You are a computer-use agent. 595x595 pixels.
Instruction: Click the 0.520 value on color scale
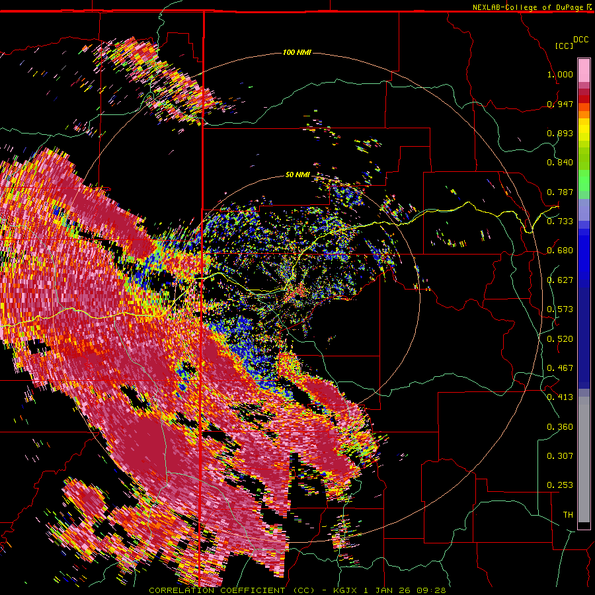coord(560,339)
